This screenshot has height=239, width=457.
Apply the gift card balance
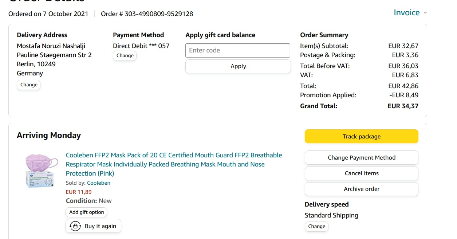238,66
